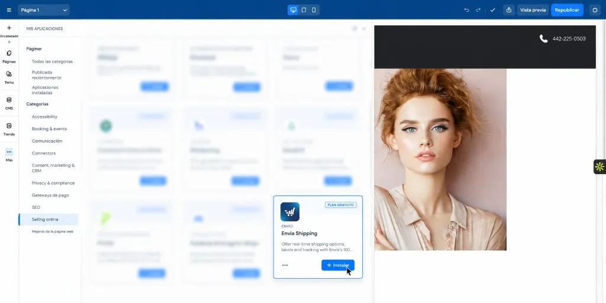Select Gateways de pago category
The height and width of the screenshot is (303, 606).
tap(50, 195)
